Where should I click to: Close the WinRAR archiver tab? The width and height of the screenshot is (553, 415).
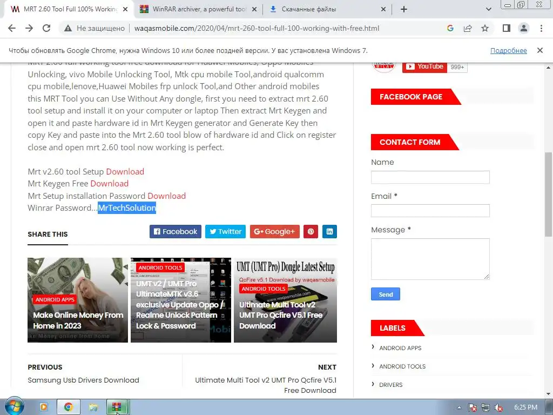[254, 9]
